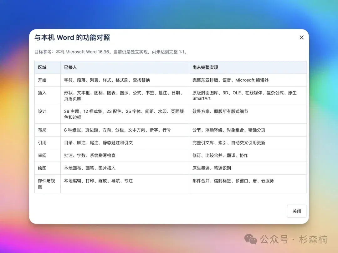Viewport: 338px width, 253px height.
Task: Select the 尚未完整实现 column header
Action: coord(248,68)
